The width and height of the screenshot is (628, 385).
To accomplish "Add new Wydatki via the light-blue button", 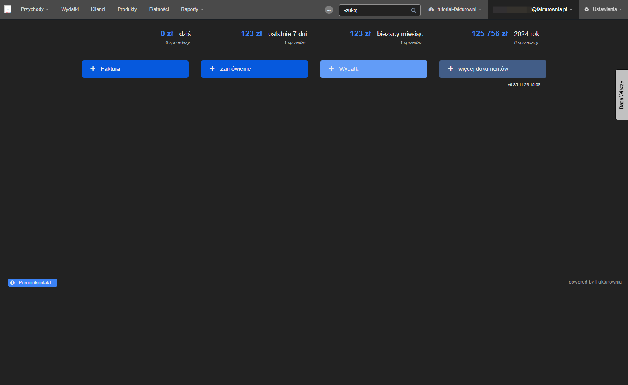I will click(x=374, y=69).
